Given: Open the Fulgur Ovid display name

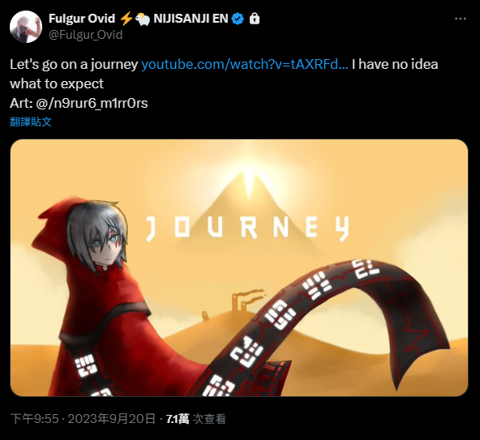Looking at the screenshot, I should [82, 19].
